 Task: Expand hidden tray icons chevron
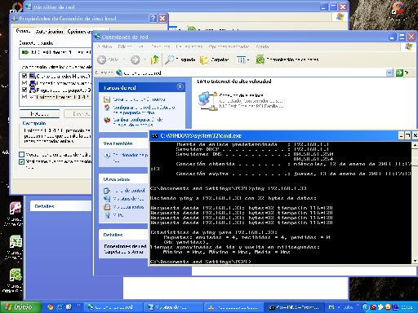pos(366,307)
